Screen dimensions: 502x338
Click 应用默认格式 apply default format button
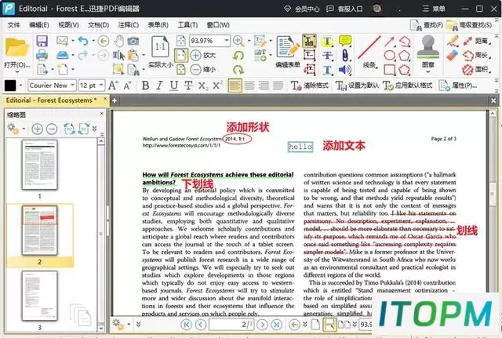click(x=408, y=85)
